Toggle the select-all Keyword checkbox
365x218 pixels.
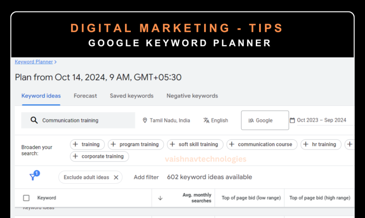click(26, 198)
